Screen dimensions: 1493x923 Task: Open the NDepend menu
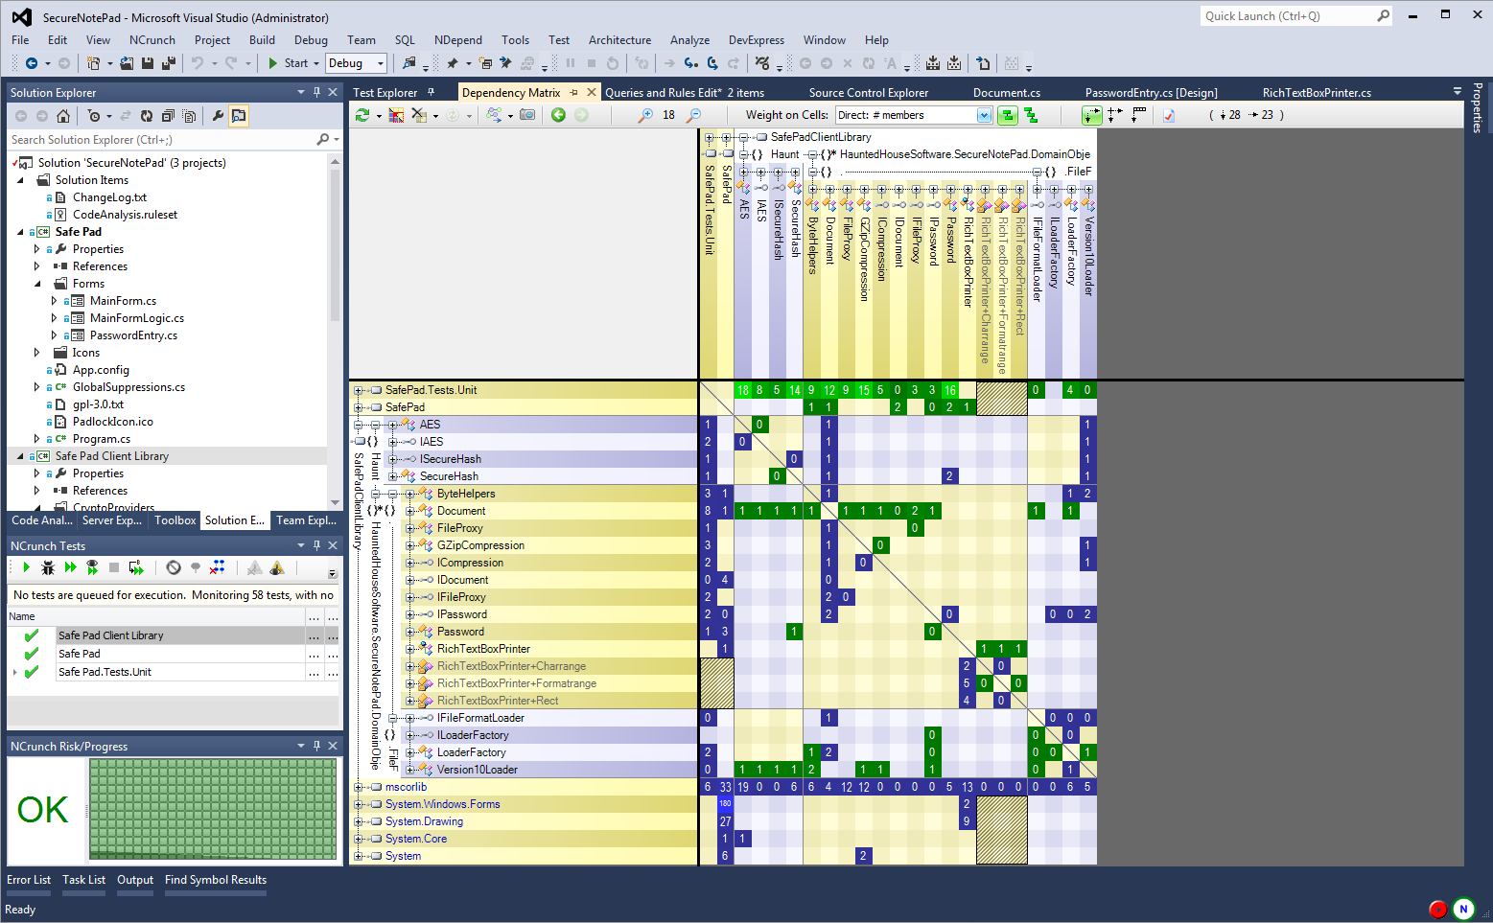pyautogui.click(x=457, y=39)
